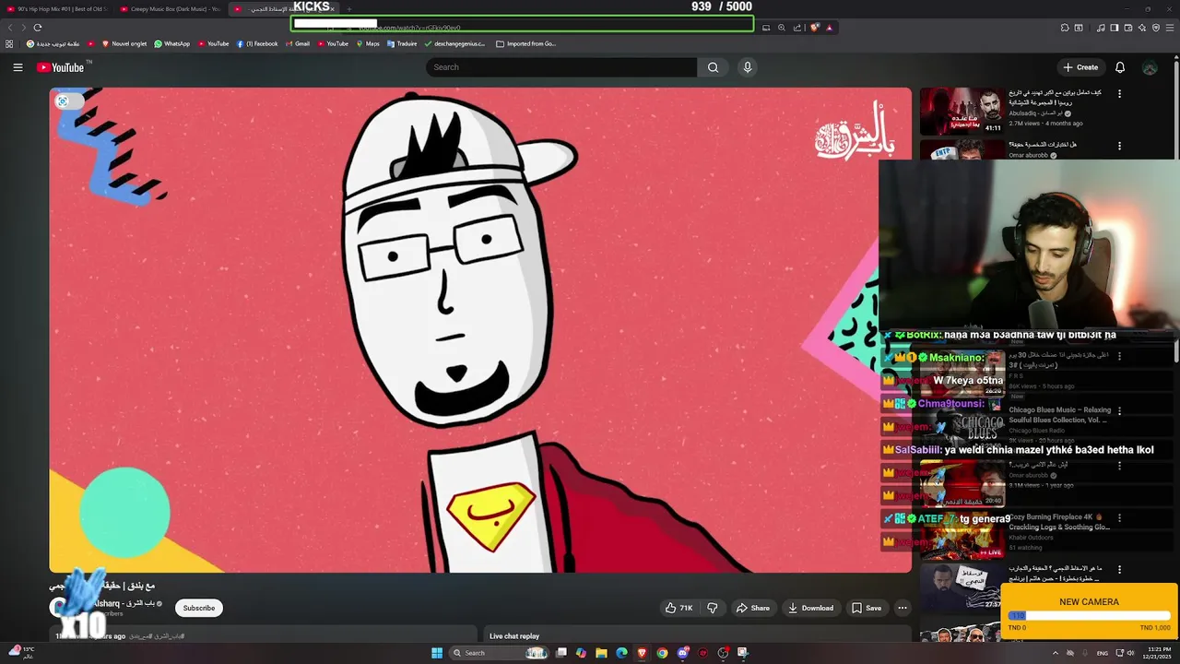
Task: Click the zoom magnifier in address bar
Action: (782, 28)
